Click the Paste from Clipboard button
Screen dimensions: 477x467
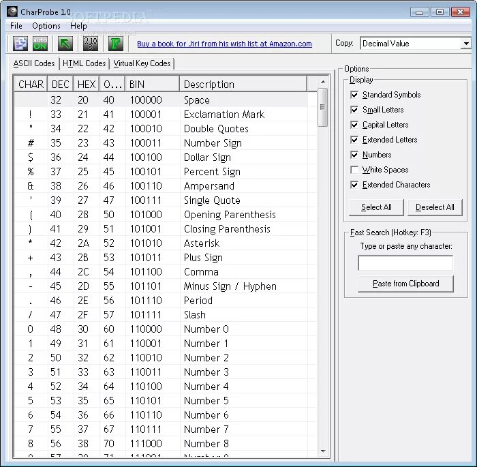pyautogui.click(x=406, y=284)
